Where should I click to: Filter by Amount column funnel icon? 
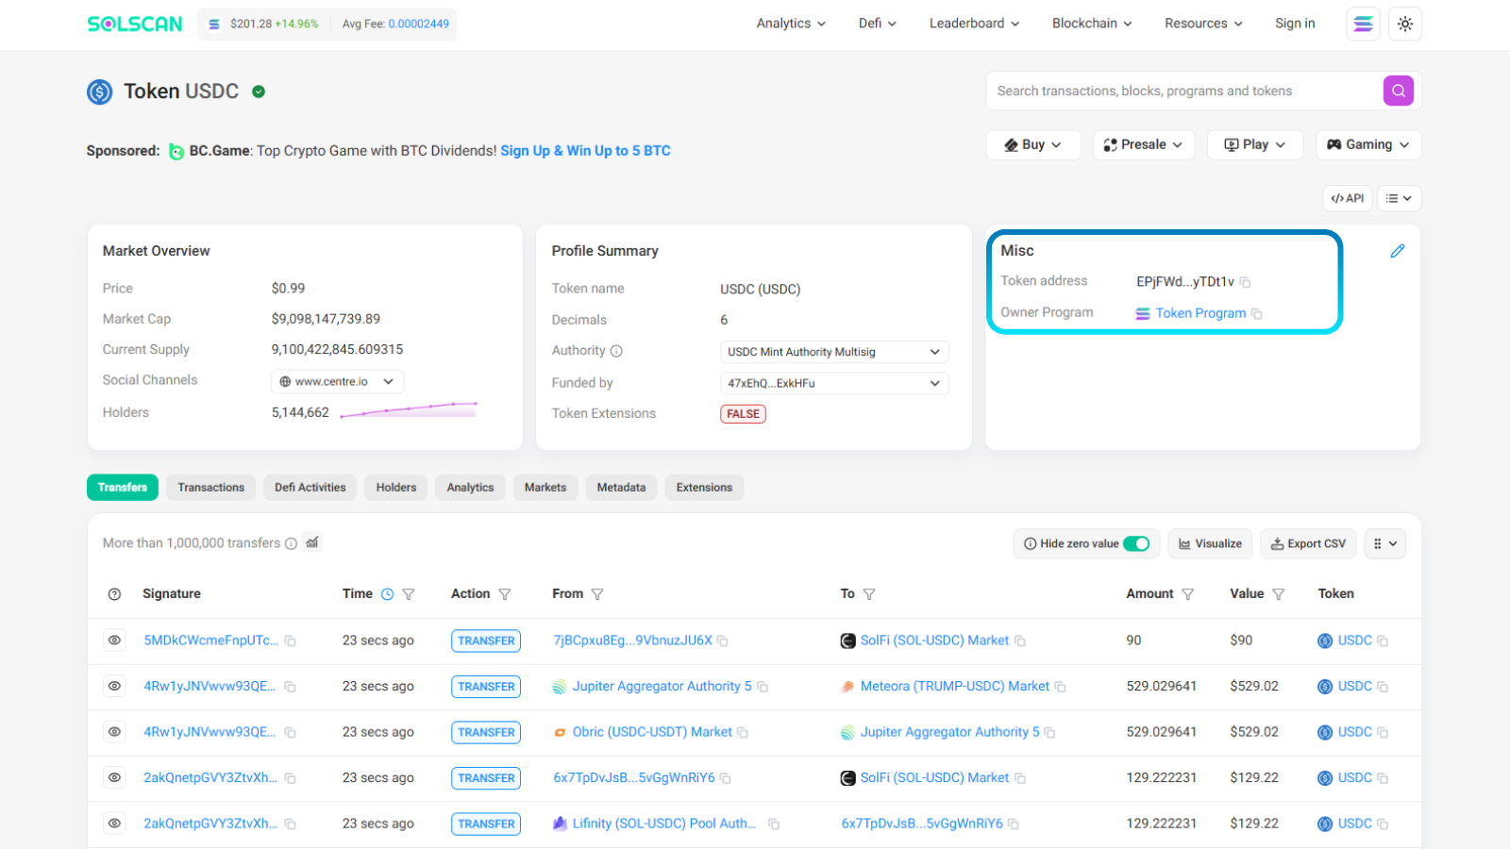point(1188,594)
